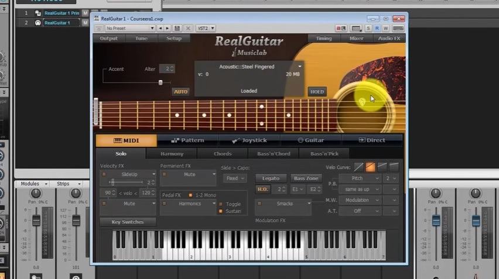Switch to the Pattern tab

[188, 140]
